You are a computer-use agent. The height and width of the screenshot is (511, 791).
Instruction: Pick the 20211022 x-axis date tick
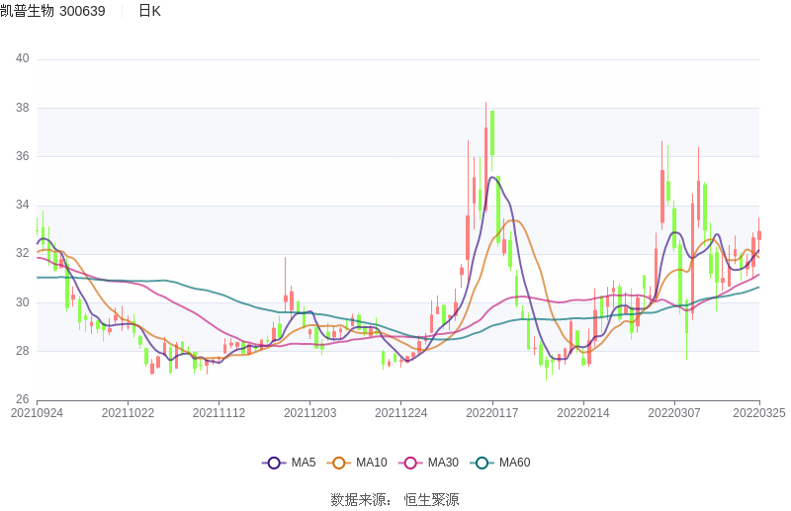129,413
